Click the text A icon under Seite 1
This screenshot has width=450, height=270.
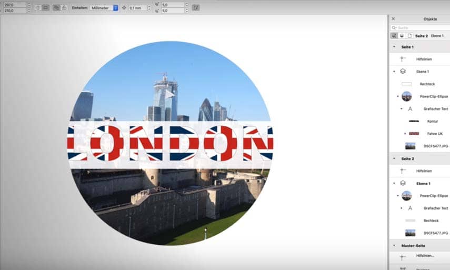coord(410,109)
